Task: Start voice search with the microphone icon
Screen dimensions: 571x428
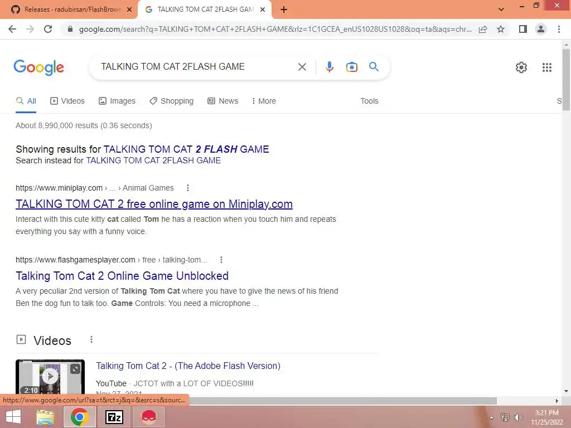Action: pos(329,67)
